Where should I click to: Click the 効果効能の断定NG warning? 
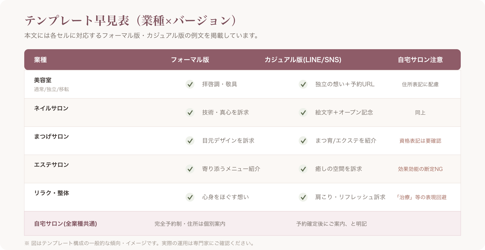pyautogui.click(x=420, y=169)
